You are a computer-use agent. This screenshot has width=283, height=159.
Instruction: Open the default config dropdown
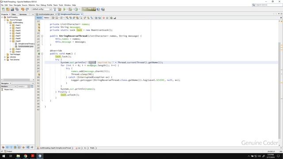(42, 9)
